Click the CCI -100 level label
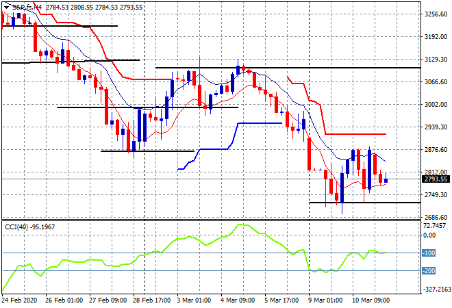 [429, 253]
